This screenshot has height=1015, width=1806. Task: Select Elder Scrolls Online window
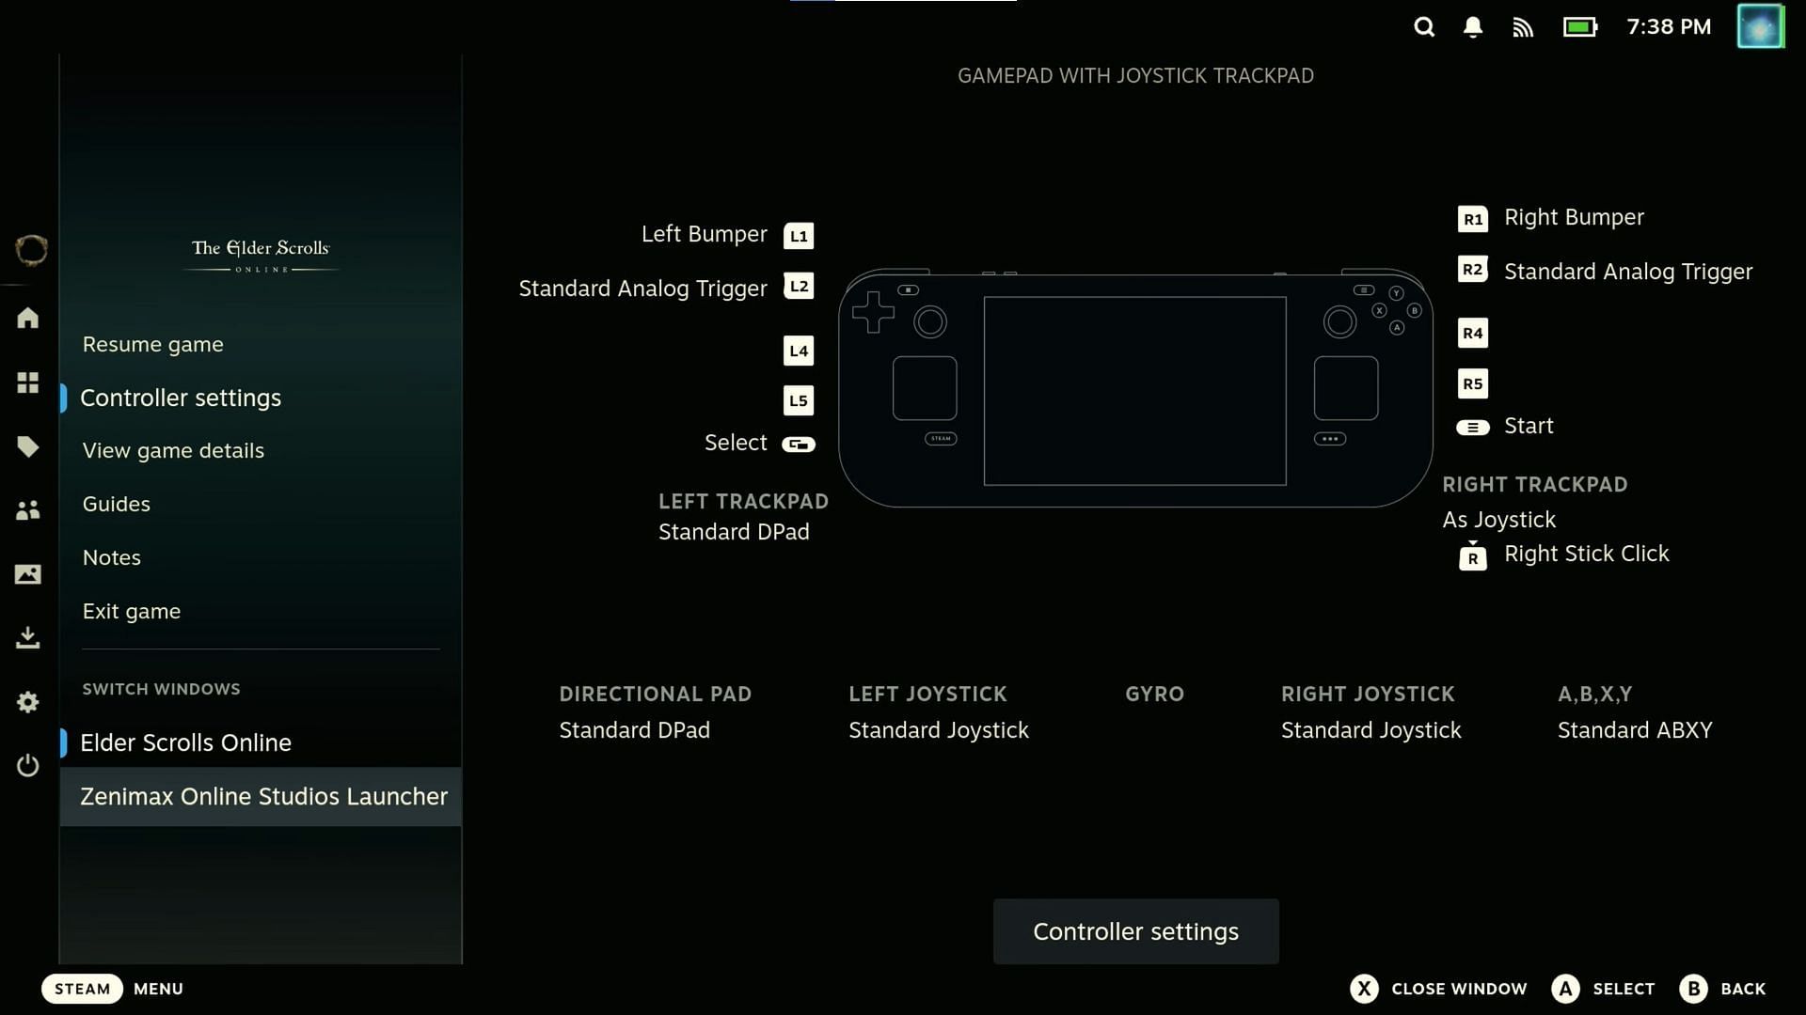point(187,742)
